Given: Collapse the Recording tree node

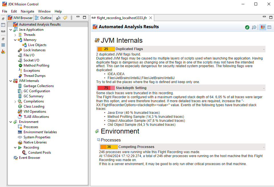Looking at the screenshot, I should tap(15, 147).
